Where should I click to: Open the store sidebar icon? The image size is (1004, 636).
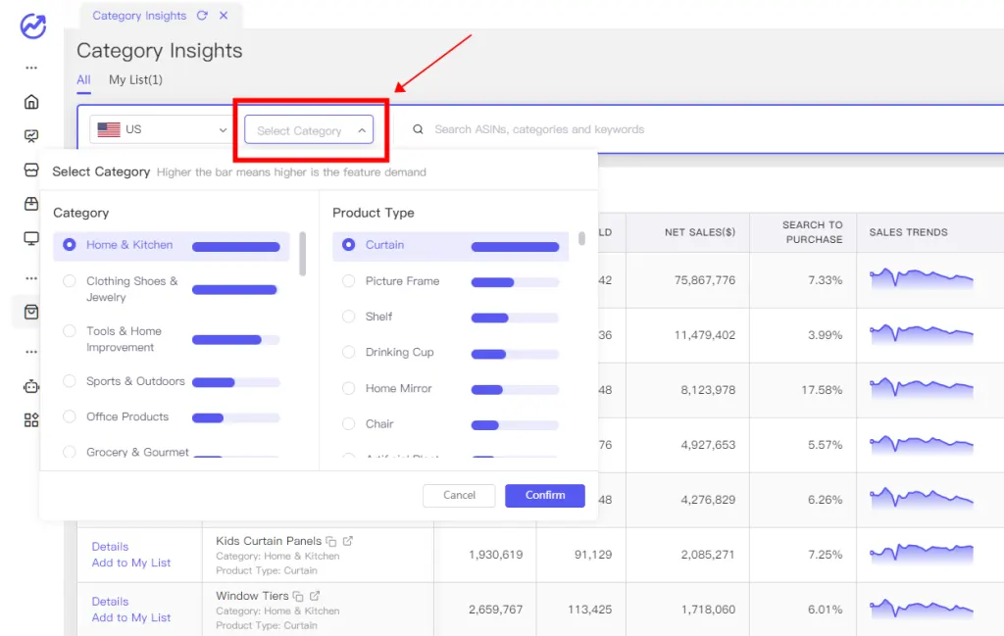(31, 170)
